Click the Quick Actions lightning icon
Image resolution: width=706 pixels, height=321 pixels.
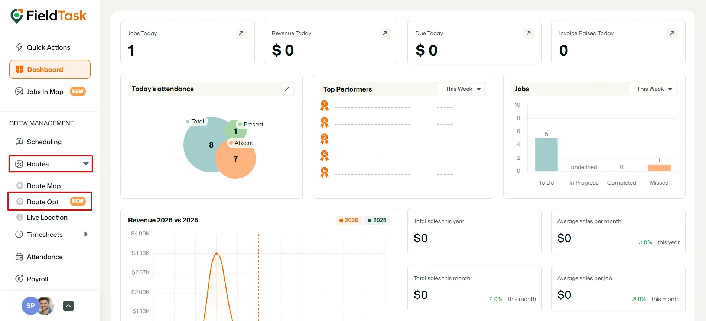(x=19, y=47)
